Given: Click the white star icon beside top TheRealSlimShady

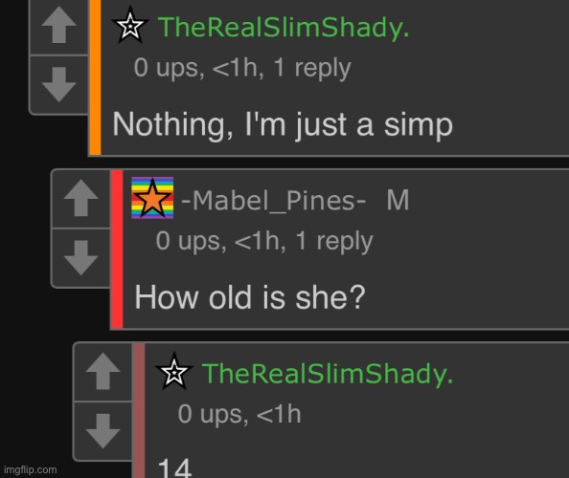Looking at the screenshot, I should point(130,26).
